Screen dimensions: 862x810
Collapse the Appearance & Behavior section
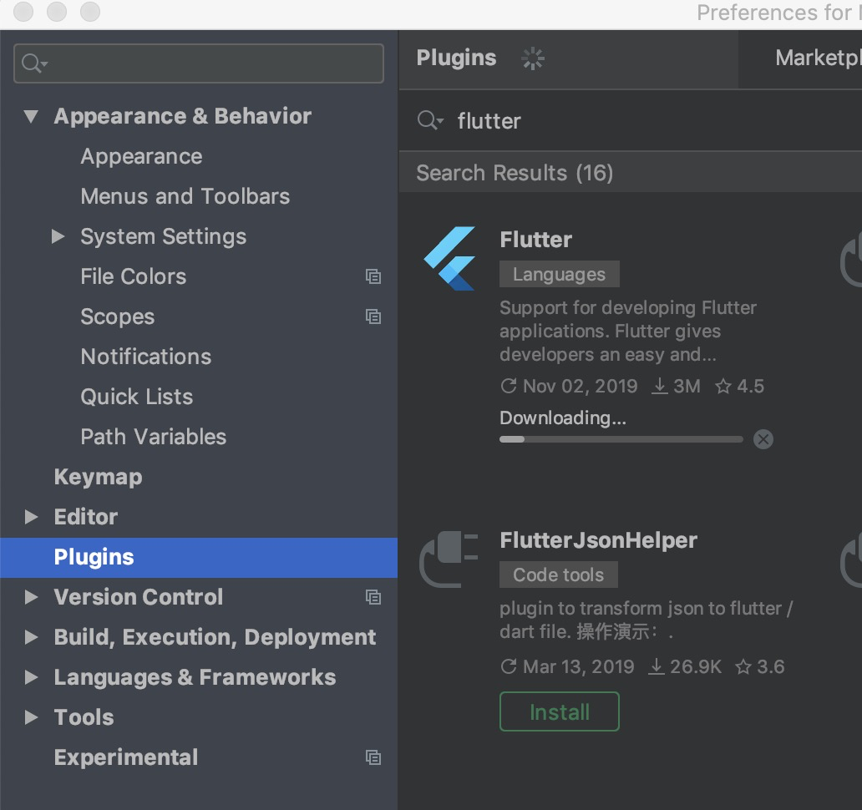click(32, 116)
